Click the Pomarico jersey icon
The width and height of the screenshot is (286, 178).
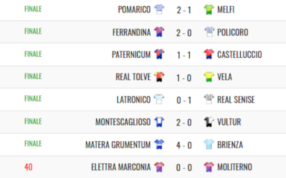tap(159, 10)
